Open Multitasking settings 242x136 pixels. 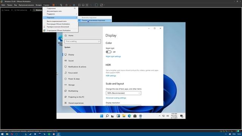point(82,91)
